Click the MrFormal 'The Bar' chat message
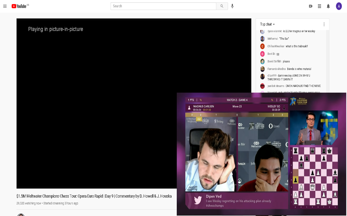347x216 pixels. 284,39
